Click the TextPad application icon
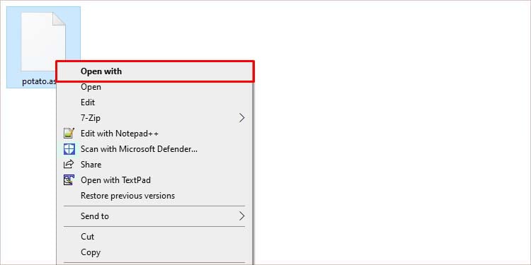Viewport: 531px width, 265px height. [x=69, y=179]
